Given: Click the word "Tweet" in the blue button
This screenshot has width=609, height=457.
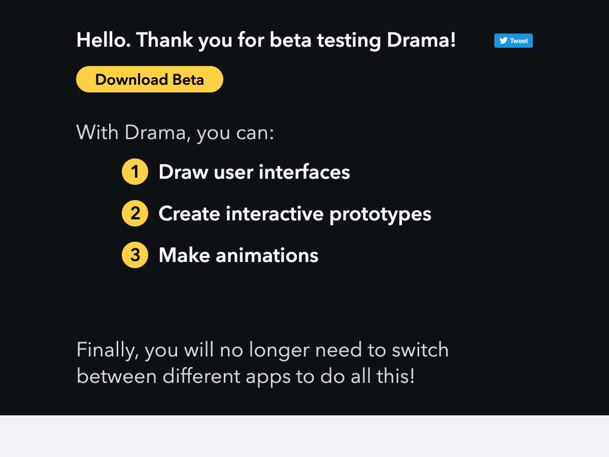Looking at the screenshot, I should coord(519,41).
